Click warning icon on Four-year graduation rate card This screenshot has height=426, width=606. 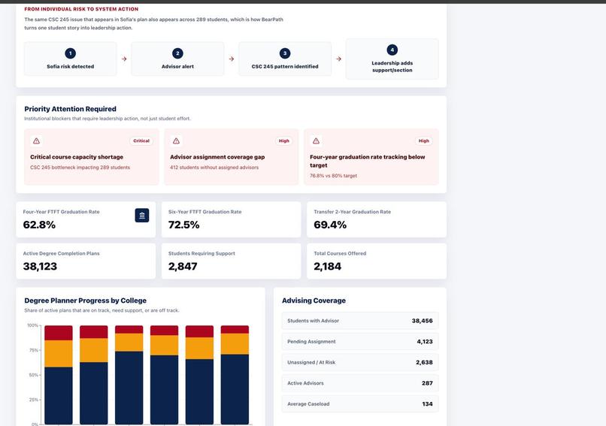[x=316, y=141]
